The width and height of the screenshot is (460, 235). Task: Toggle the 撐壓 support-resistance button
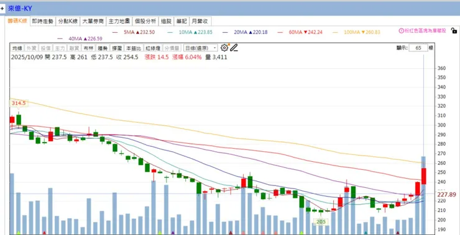[117, 48]
